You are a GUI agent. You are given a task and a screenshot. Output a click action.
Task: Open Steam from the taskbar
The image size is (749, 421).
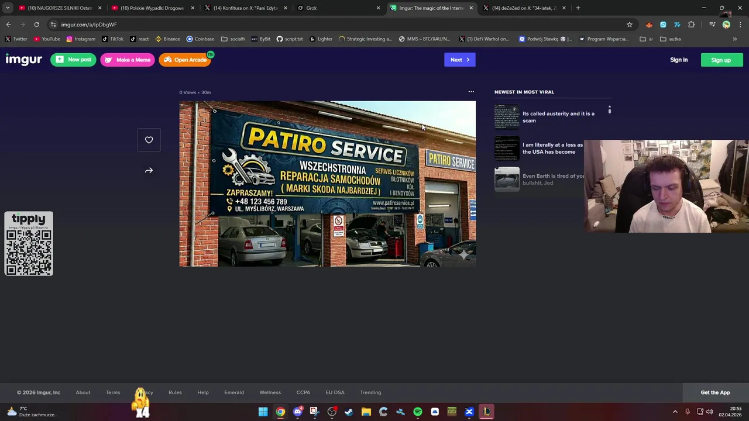pyautogui.click(x=349, y=412)
